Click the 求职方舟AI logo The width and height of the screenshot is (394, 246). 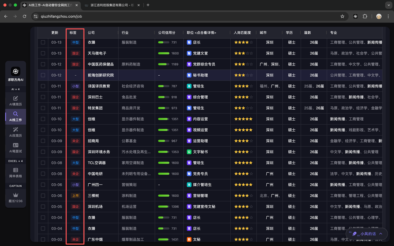[x=16, y=73]
